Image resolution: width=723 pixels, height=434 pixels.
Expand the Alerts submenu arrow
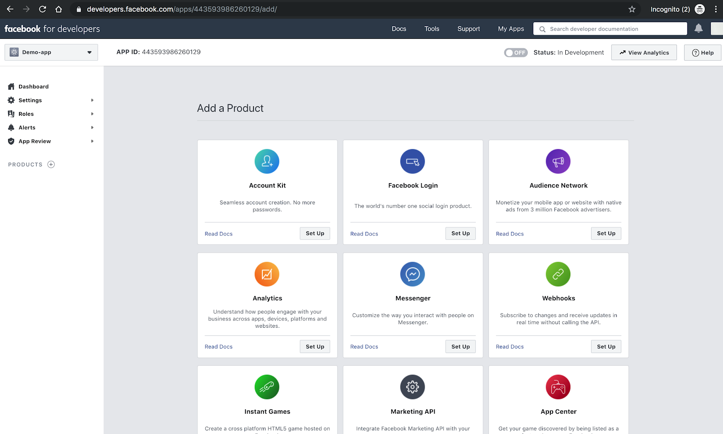click(x=92, y=127)
